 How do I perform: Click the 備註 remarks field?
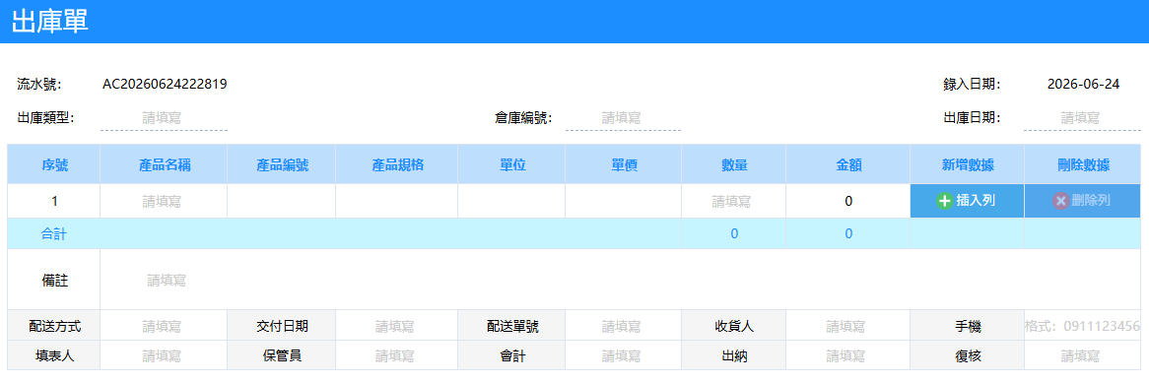click(x=620, y=280)
